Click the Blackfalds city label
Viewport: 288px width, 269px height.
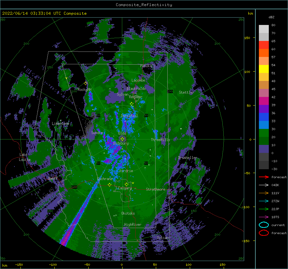click(x=136, y=89)
